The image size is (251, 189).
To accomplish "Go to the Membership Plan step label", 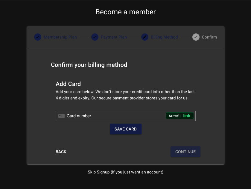I will [60, 37].
